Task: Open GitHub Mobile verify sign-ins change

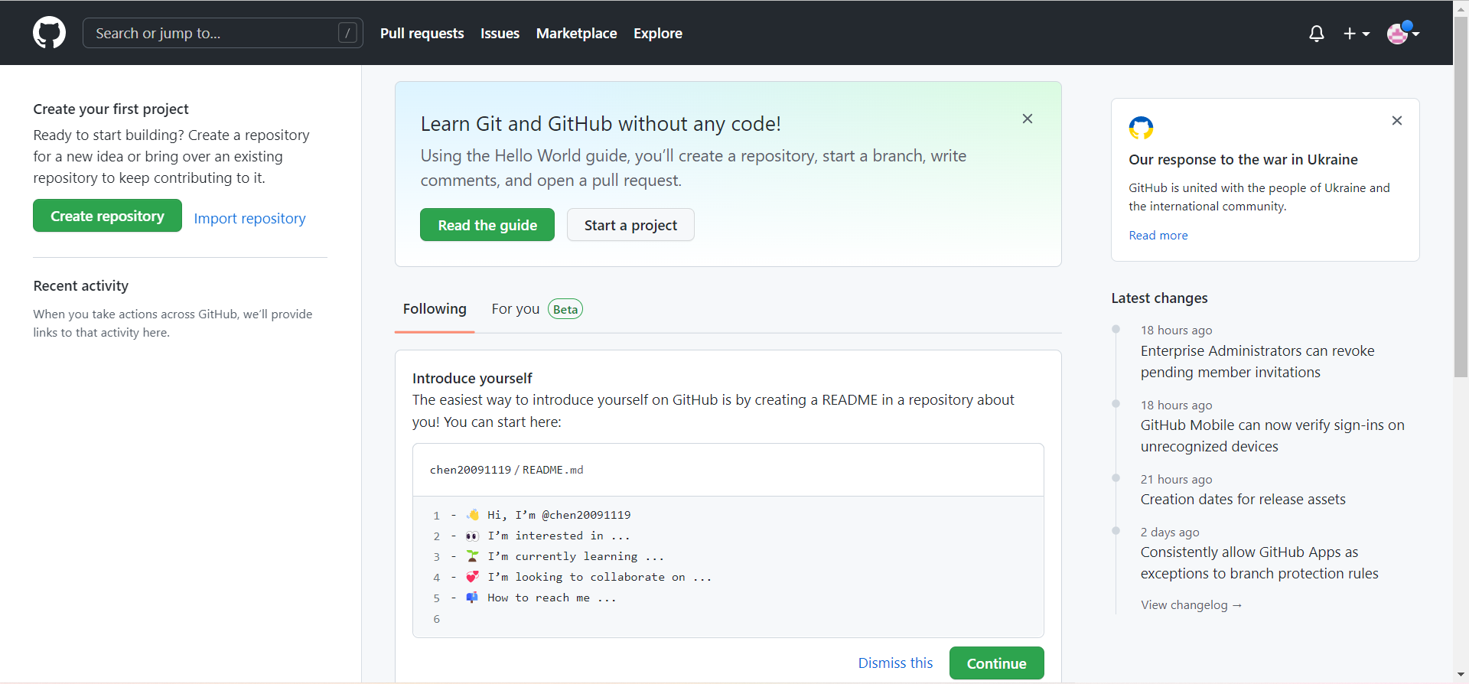Action: [1272, 436]
